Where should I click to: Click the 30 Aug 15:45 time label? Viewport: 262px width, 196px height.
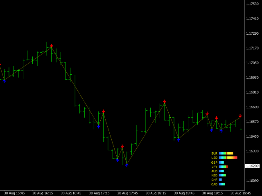coord(14,193)
